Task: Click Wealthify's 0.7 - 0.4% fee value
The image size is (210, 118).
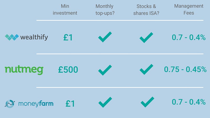Action: tap(189, 37)
